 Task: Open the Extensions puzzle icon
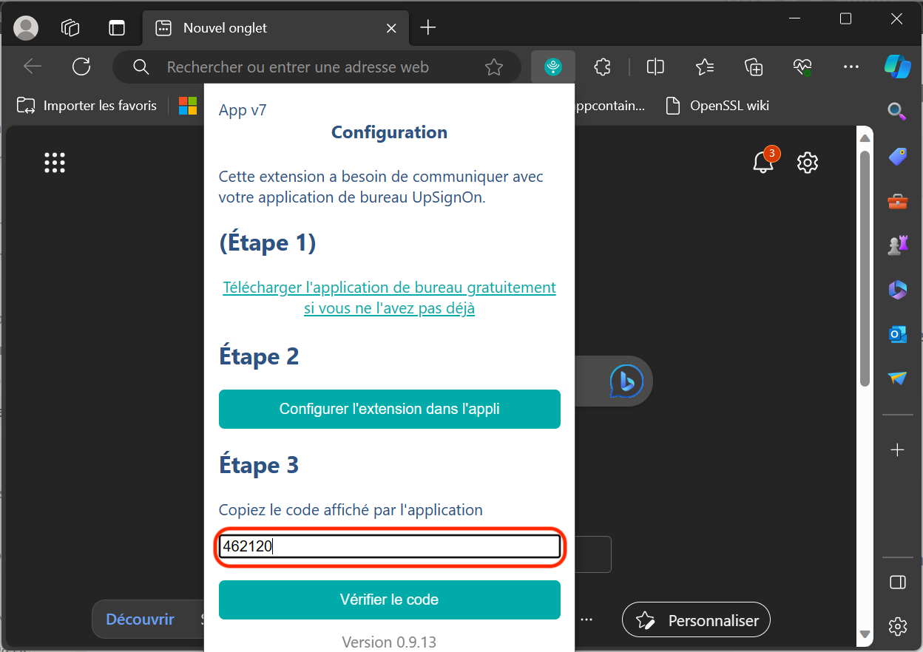603,67
